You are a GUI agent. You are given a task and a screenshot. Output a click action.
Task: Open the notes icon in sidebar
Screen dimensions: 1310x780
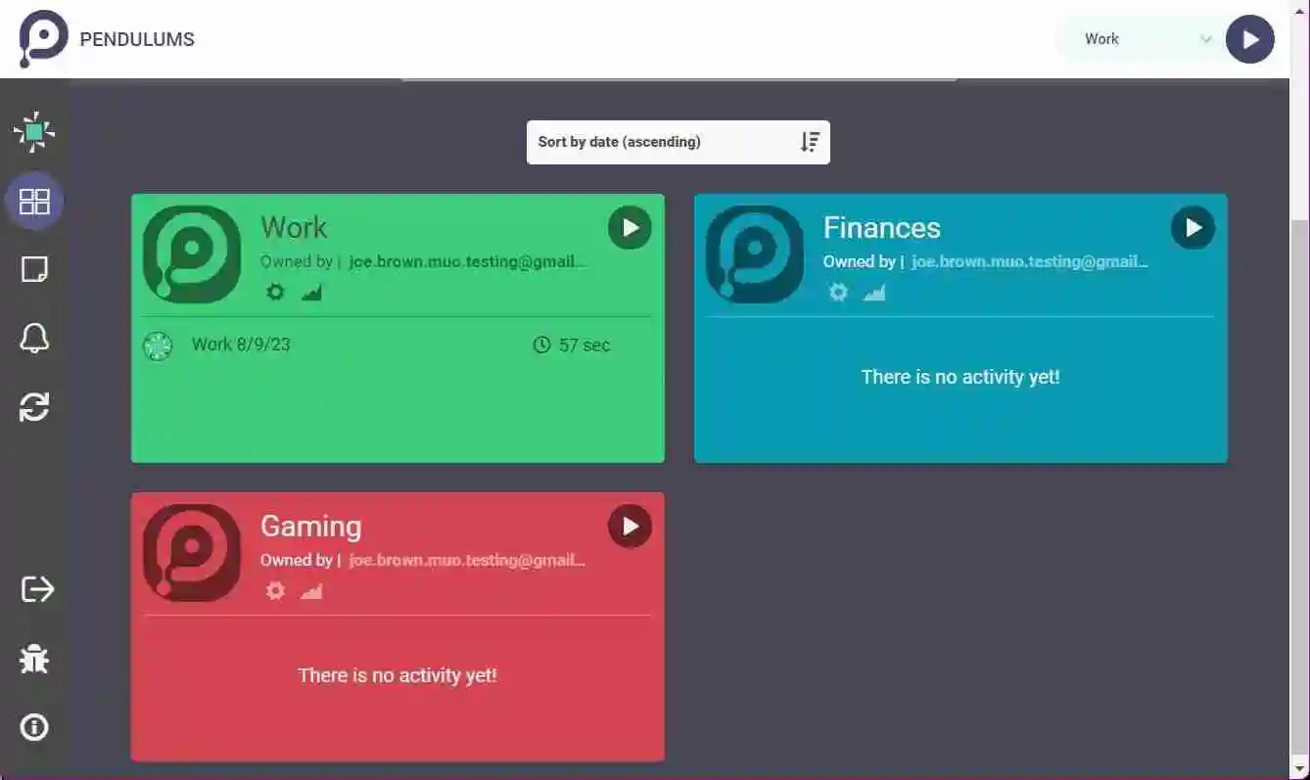tap(34, 270)
